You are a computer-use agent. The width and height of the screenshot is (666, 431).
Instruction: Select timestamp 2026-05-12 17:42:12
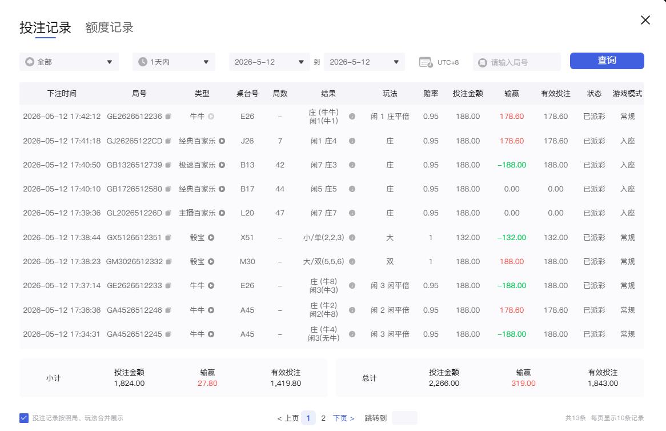(62, 117)
